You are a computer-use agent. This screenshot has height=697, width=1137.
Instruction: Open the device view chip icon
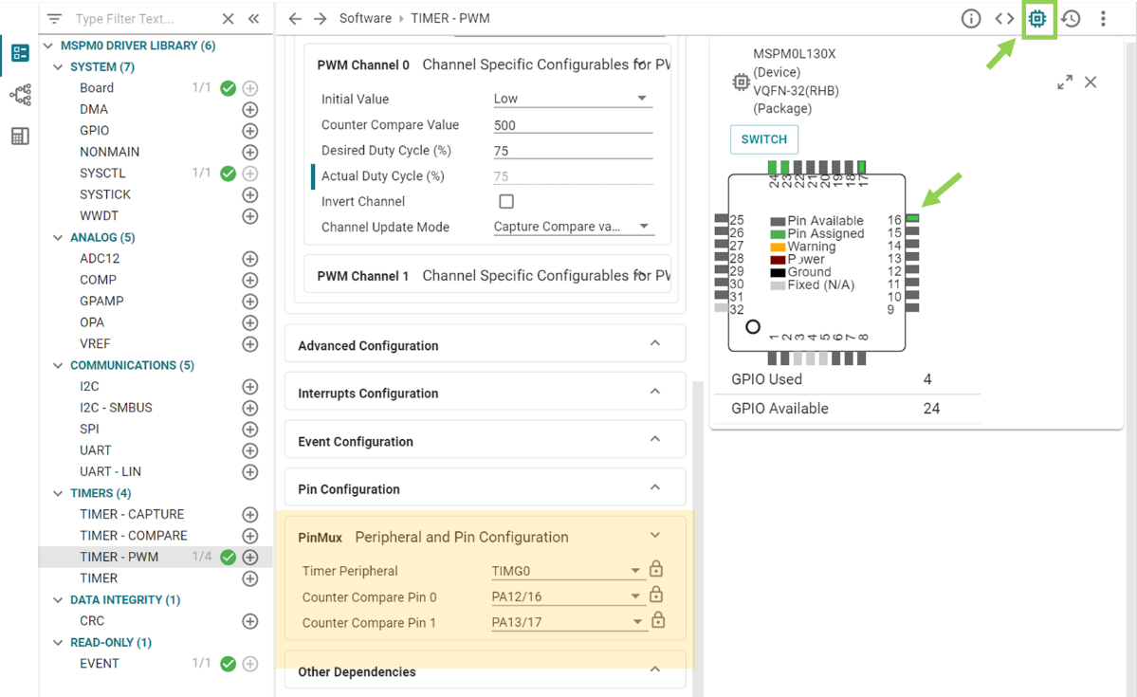[1037, 19]
